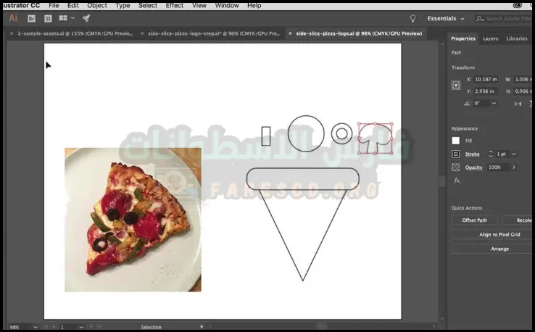
Task: Click the Opacity checkered icon
Action: pyautogui.click(x=456, y=167)
